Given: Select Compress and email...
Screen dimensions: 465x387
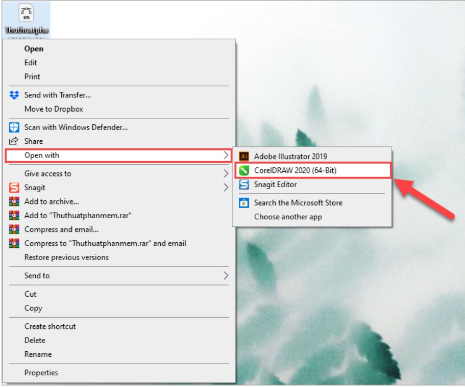Looking at the screenshot, I should click(119, 229).
